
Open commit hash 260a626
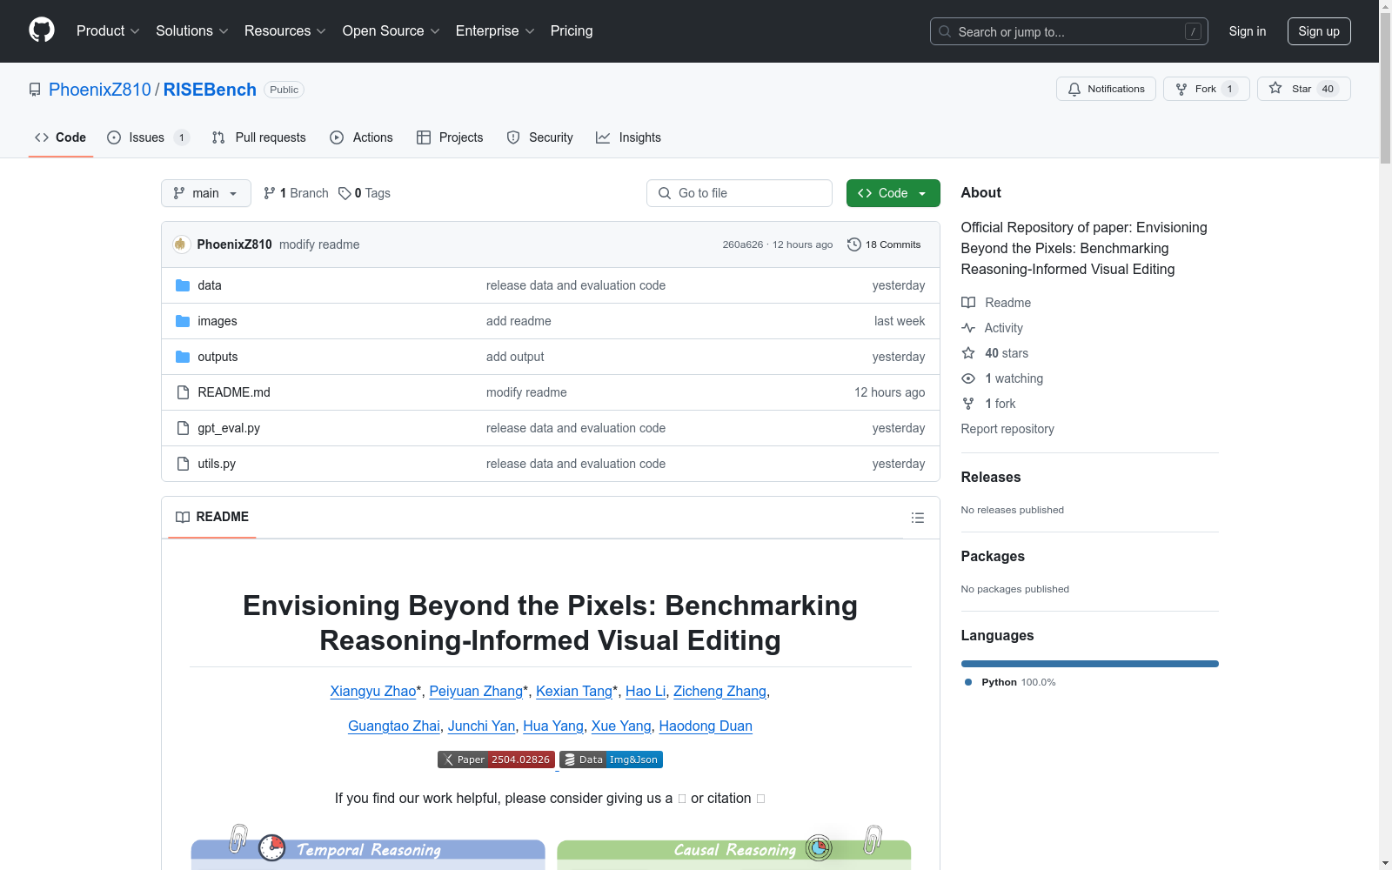[x=742, y=244]
